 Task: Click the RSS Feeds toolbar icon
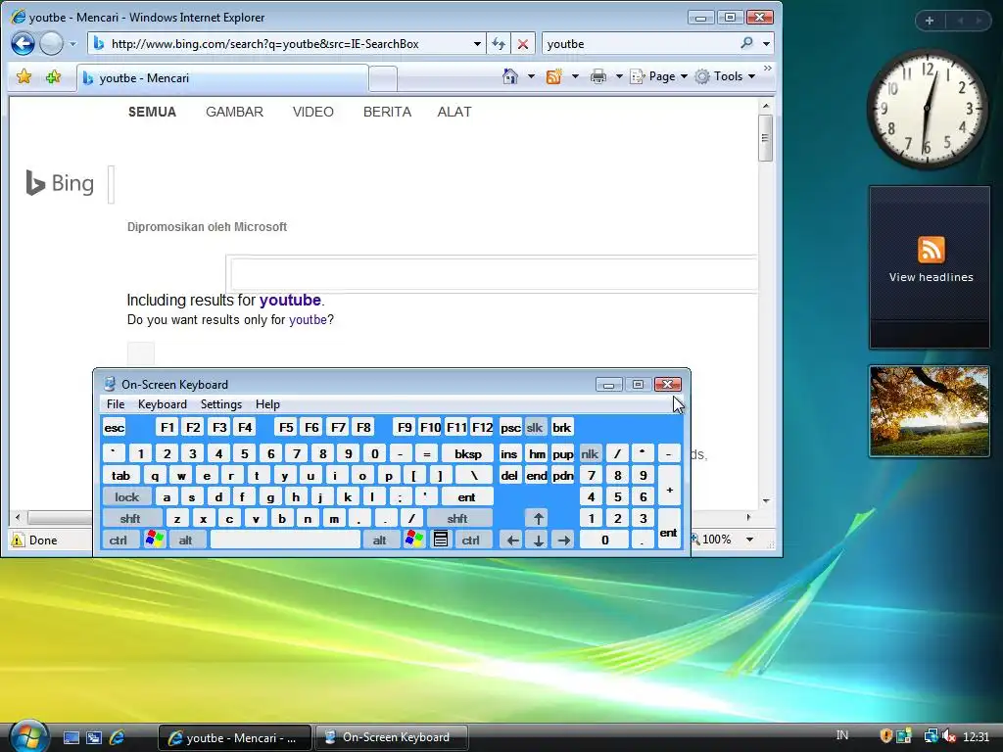pos(554,76)
